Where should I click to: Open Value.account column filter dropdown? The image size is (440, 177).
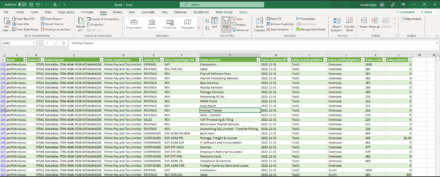(x=258, y=60)
